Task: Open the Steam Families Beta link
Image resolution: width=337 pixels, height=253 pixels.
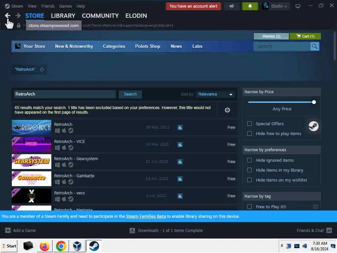Action: coord(146,216)
